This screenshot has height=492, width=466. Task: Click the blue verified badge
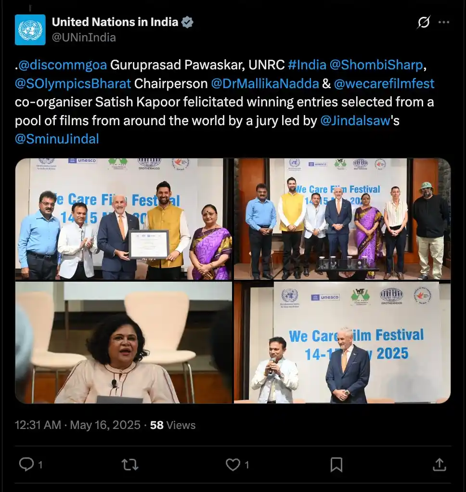[187, 22]
